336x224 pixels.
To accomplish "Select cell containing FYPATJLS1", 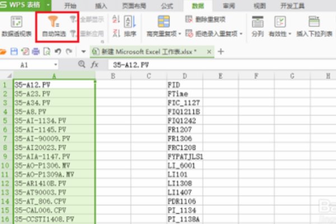I will click(185, 156).
